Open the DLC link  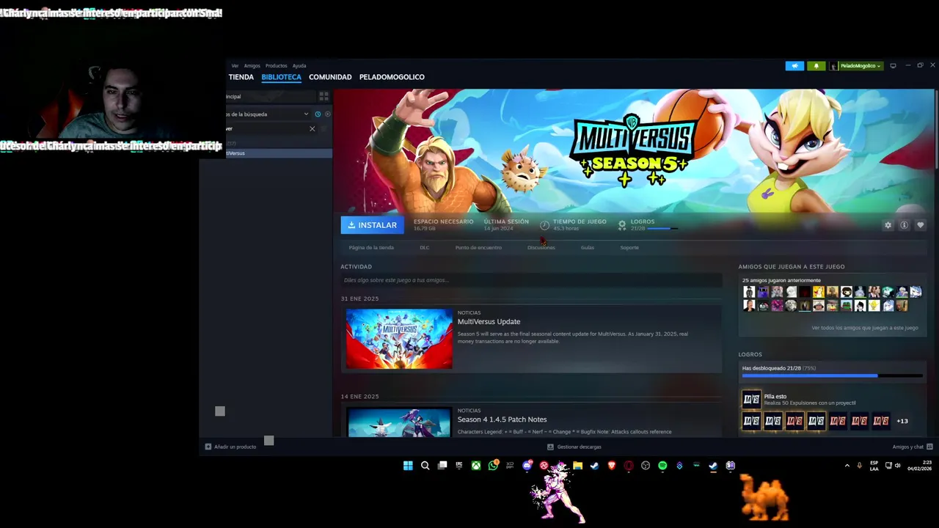point(425,247)
